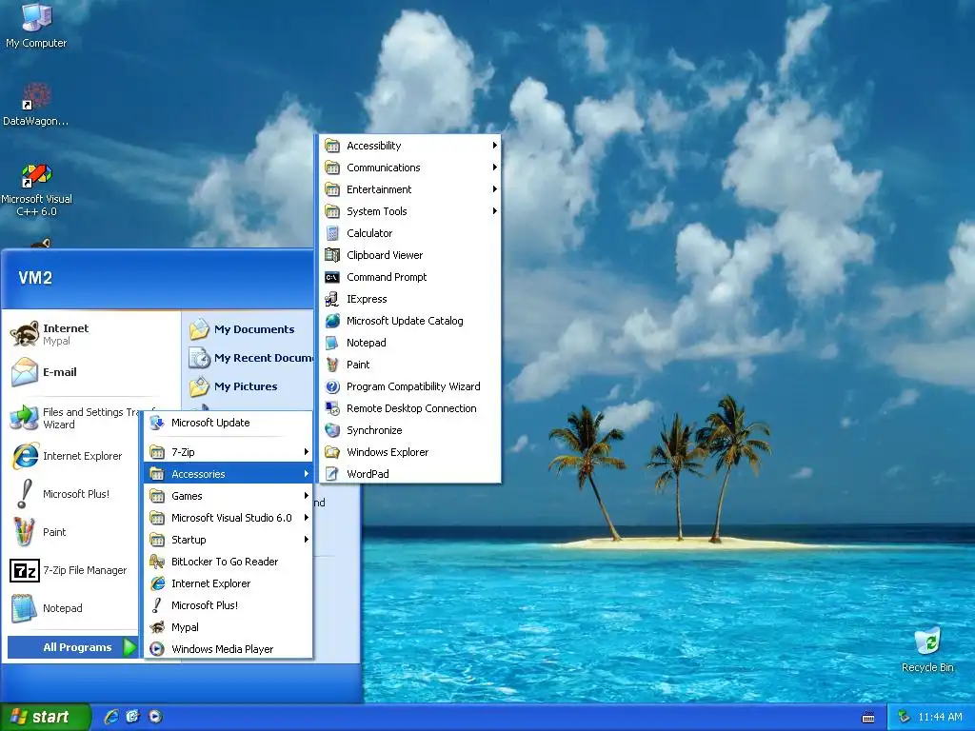Expand the System Tools submenu arrow
This screenshot has width=975, height=731.
(494, 211)
